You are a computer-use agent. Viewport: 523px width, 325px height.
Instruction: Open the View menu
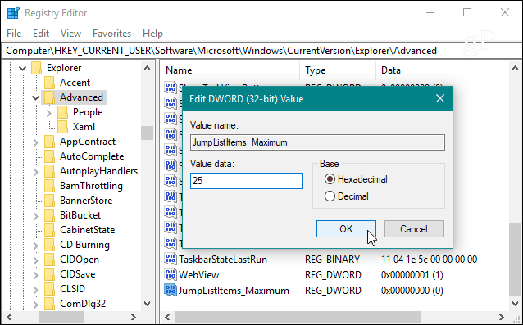click(x=70, y=34)
